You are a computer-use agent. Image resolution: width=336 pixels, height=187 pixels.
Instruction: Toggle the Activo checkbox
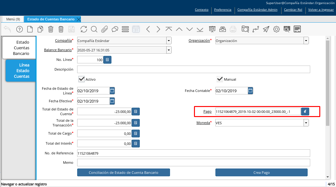pyautogui.click(x=82, y=79)
